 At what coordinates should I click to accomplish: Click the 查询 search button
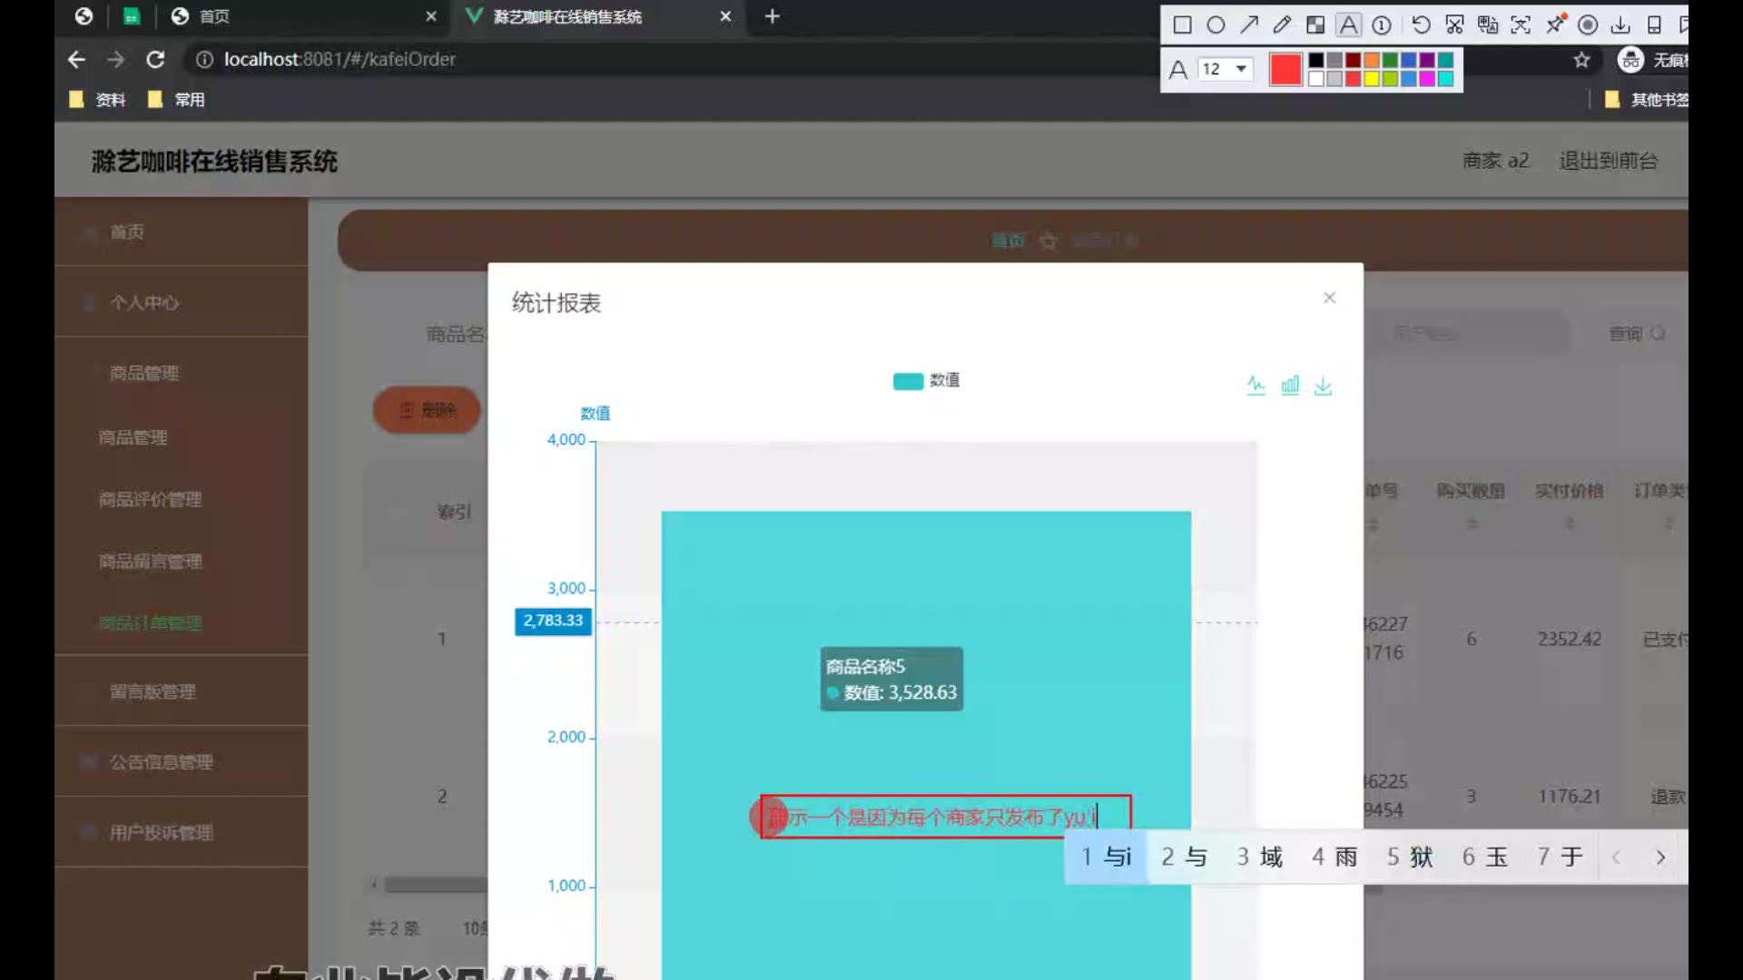(x=1637, y=334)
